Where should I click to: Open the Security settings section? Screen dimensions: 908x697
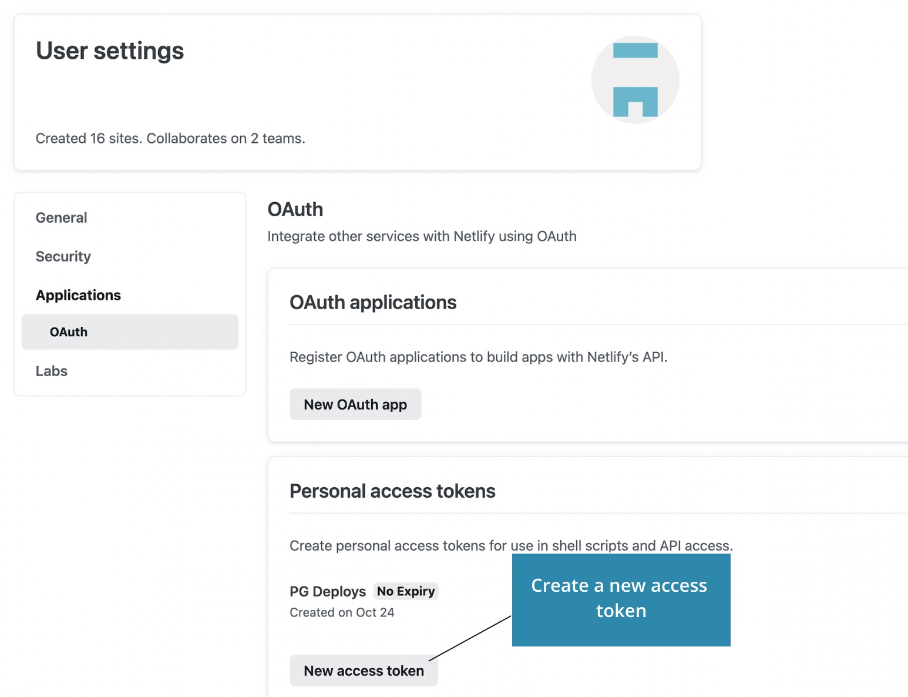coord(63,256)
